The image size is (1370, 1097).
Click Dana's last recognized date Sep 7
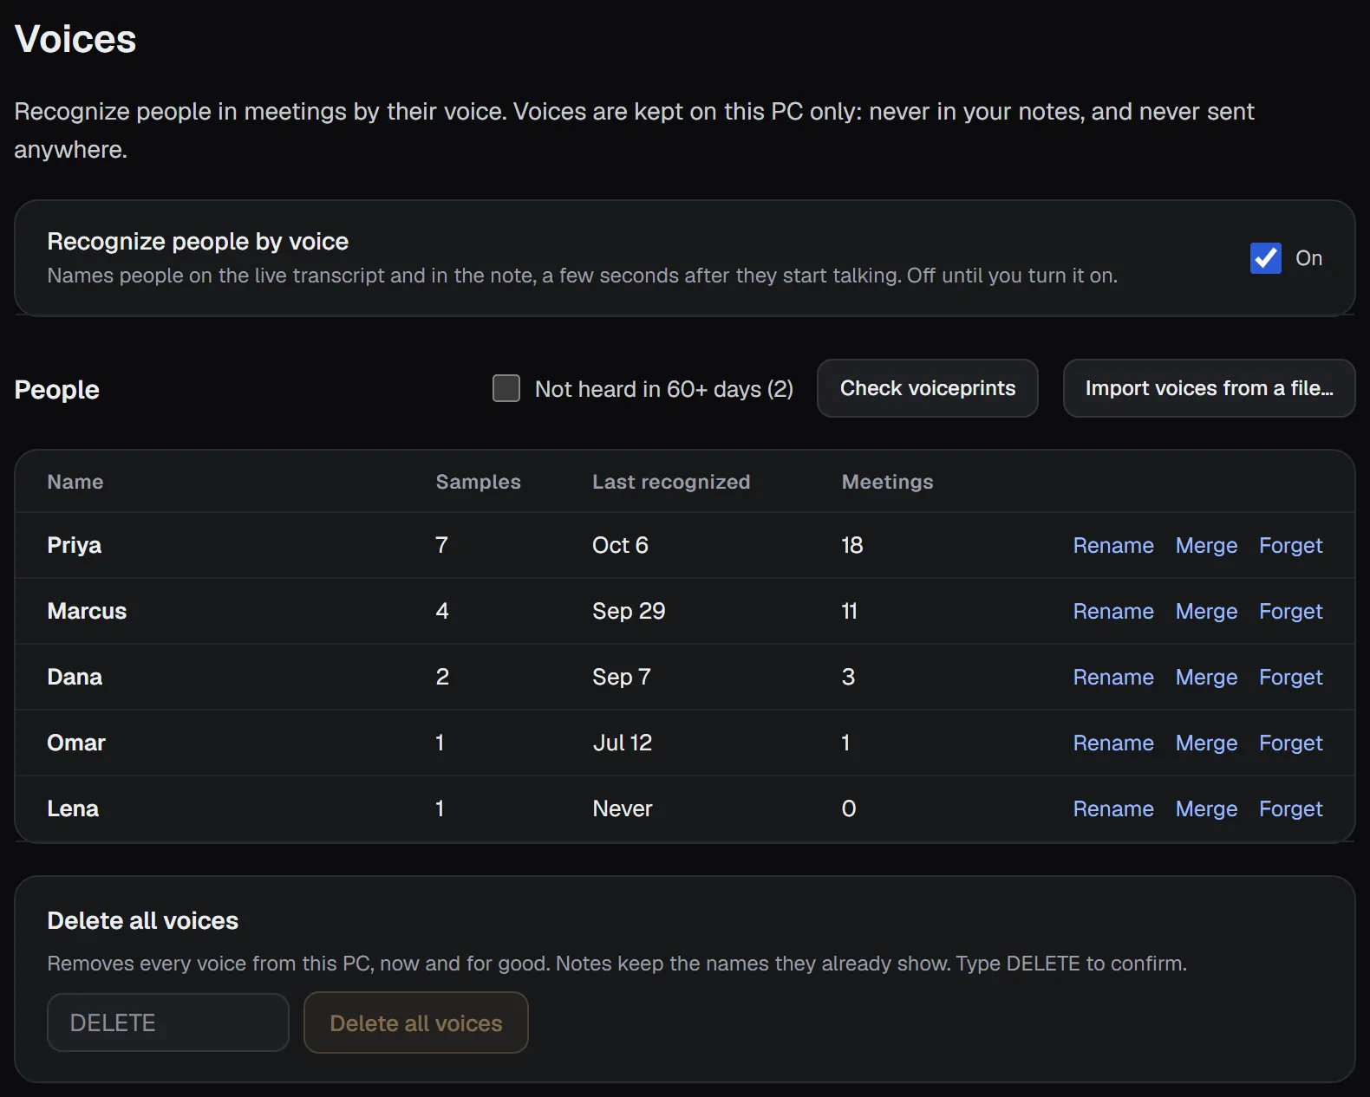622,677
